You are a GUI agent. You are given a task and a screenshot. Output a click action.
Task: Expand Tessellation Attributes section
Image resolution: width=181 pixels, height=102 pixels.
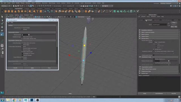pyautogui.click(x=159, y=30)
